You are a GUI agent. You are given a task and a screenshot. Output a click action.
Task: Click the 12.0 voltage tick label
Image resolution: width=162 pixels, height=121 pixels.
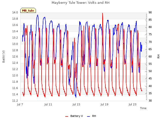15,76
